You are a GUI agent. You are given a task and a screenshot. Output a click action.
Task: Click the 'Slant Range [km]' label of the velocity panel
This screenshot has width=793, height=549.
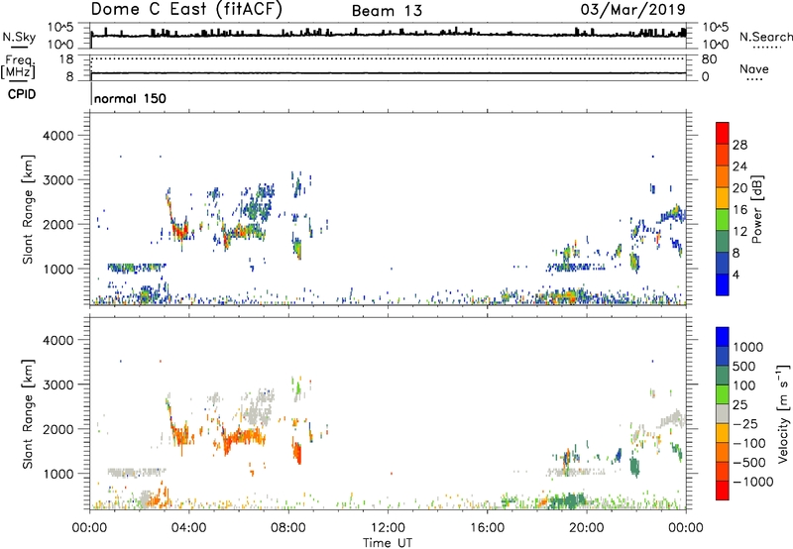[28, 414]
